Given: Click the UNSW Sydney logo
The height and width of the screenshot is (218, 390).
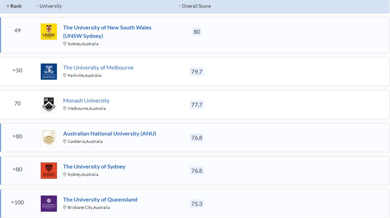Looking at the screenshot, I should click(x=49, y=32).
